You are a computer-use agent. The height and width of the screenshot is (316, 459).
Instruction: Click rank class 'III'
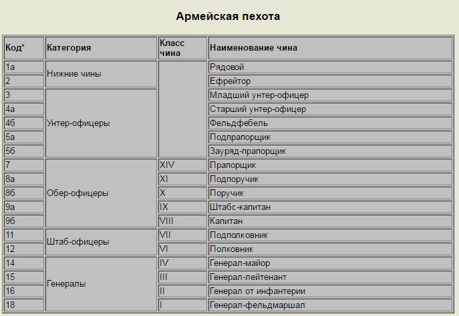[x=182, y=277]
